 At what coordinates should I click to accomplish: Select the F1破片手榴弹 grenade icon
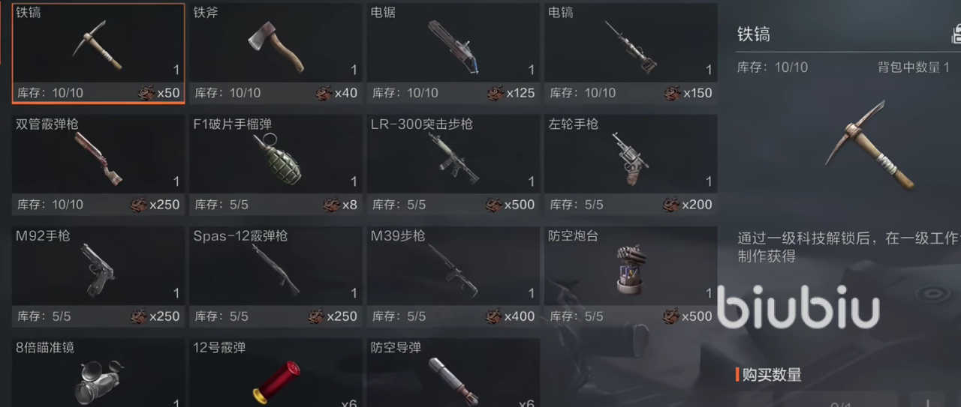click(276, 159)
